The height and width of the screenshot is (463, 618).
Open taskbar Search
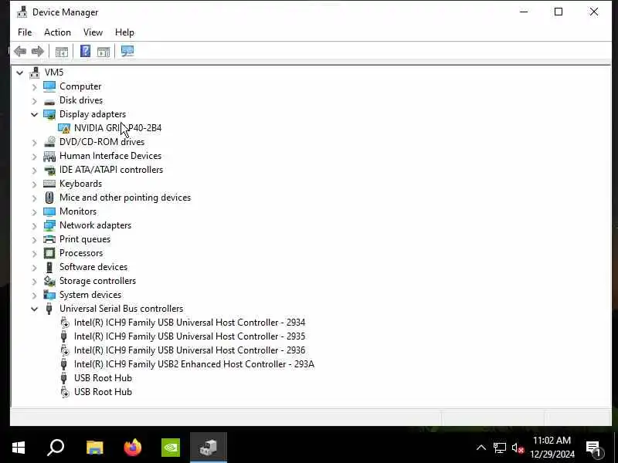[56, 448]
